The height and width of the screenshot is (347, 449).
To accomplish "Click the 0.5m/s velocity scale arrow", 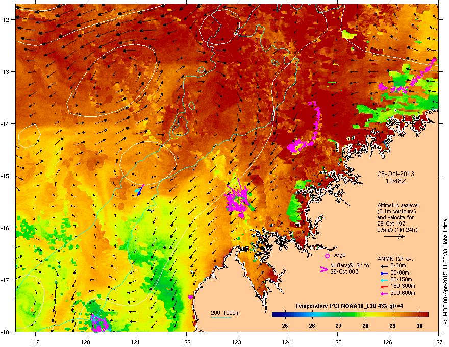I will [394, 236].
